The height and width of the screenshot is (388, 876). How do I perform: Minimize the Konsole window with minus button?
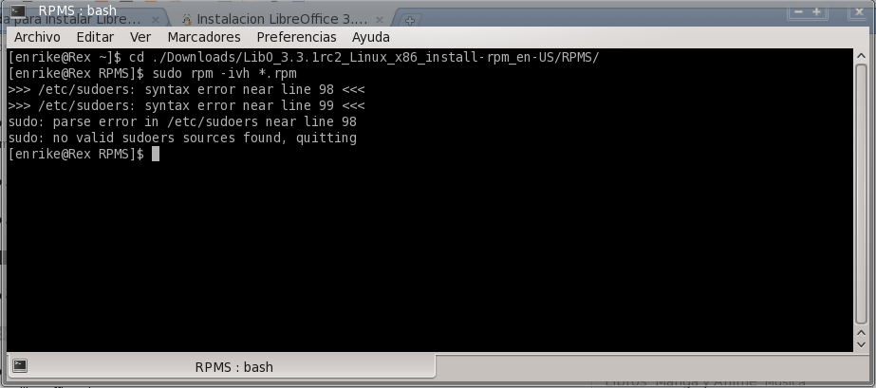click(x=799, y=11)
